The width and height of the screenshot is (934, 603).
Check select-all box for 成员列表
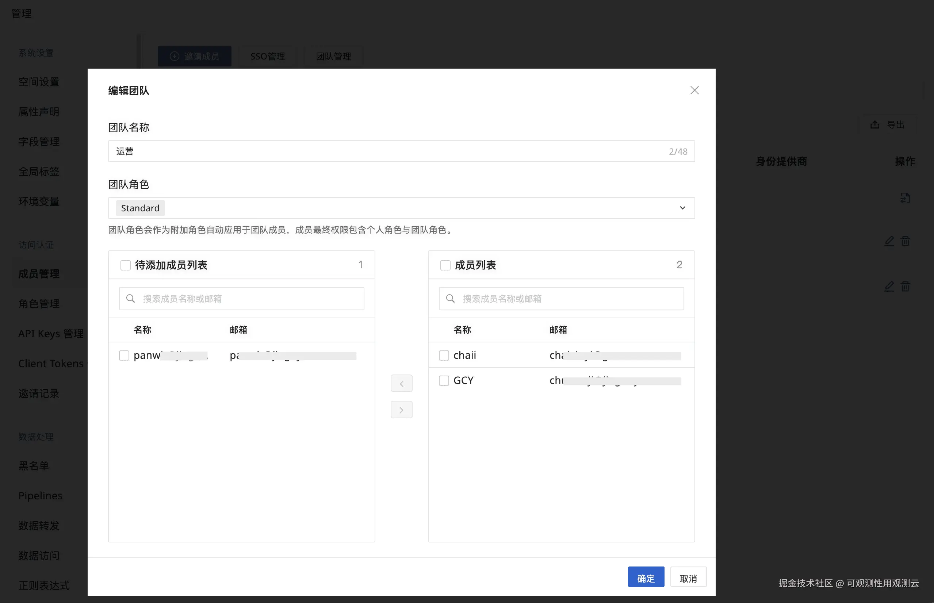pyautogui.click(x=445, y=265)
